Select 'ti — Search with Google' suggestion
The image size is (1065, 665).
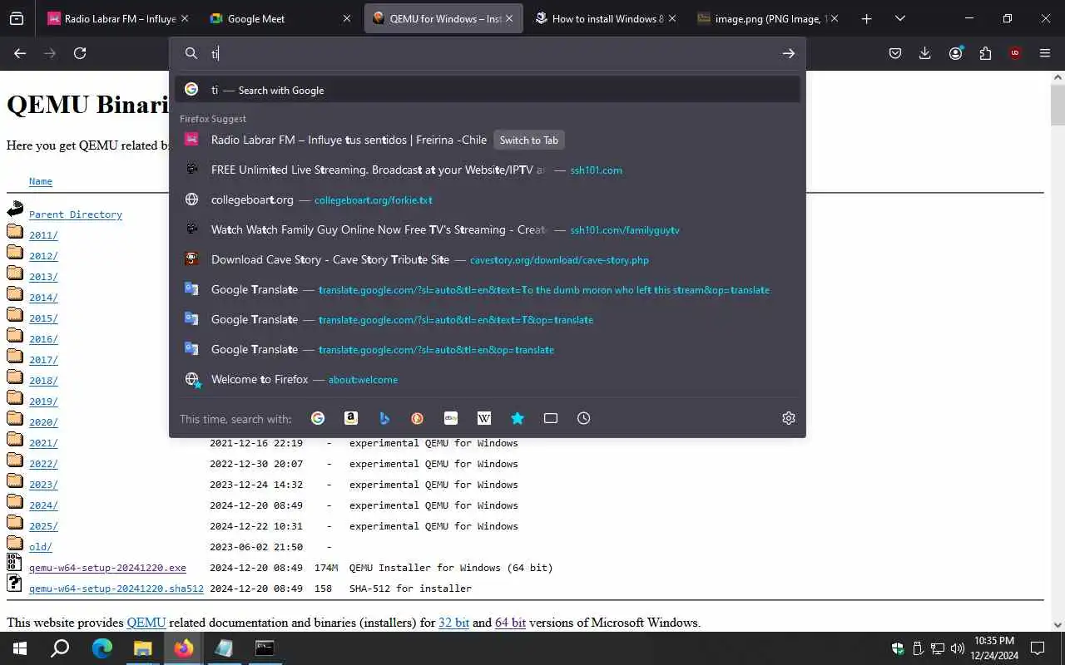(488, 90)
